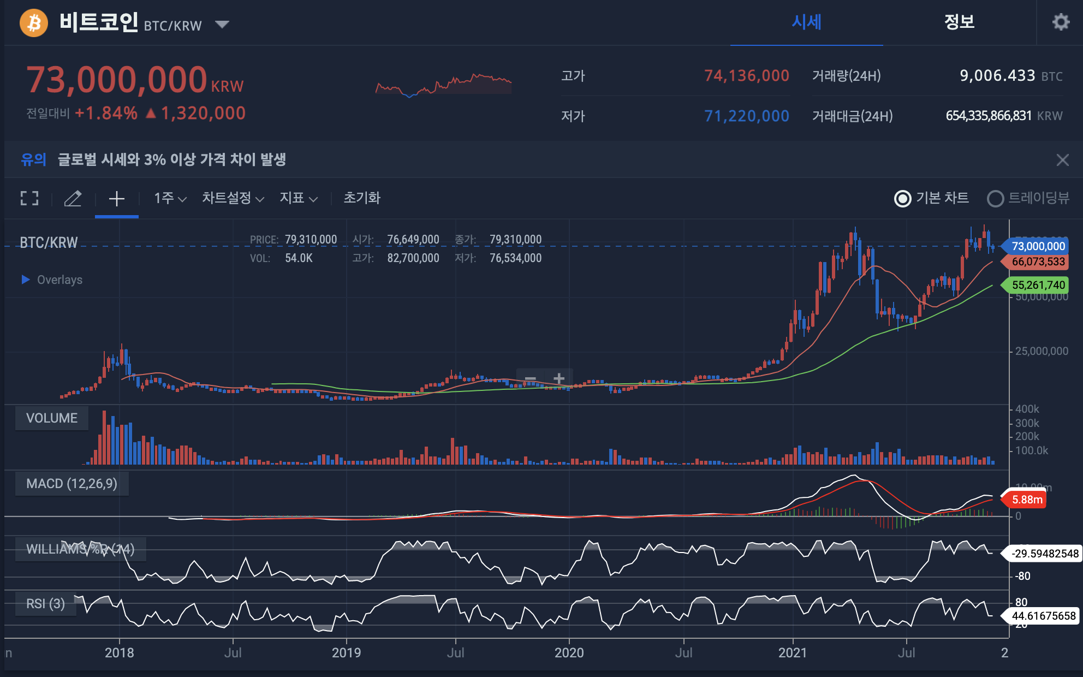1083x677 pixels.
Task: Switch to the 정보 tab
Action: [959, 22]
